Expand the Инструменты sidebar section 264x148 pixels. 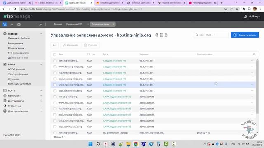(41, 101)
